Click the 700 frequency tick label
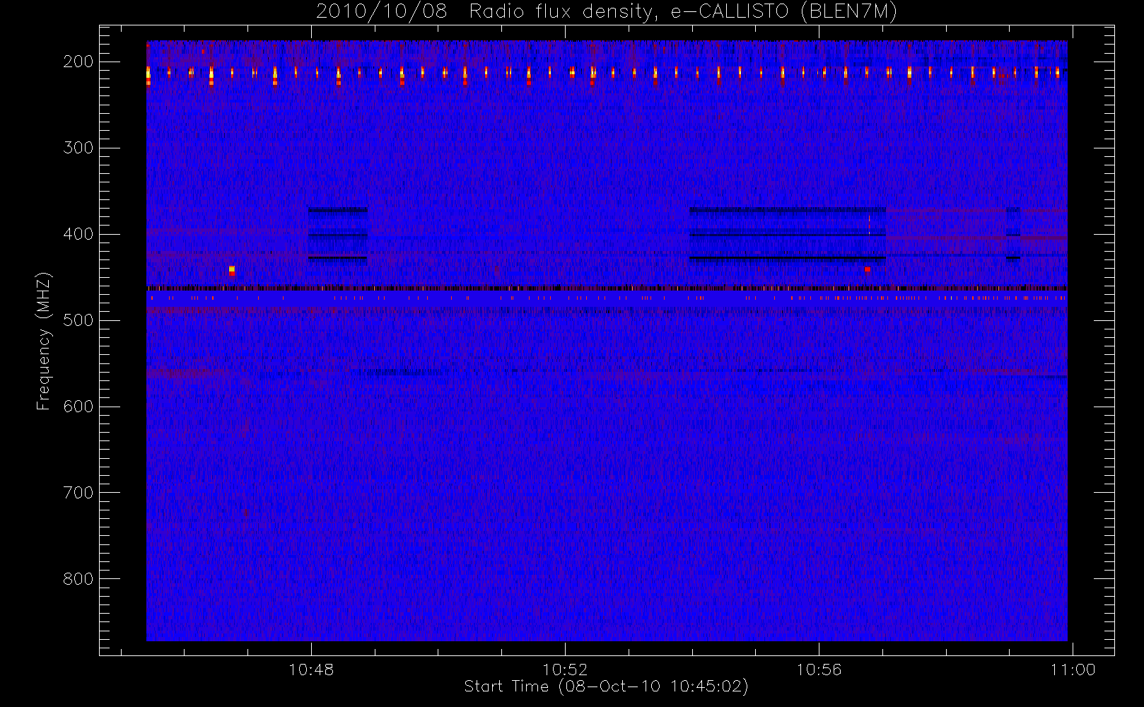The width and height of the screenshot is (1144, 707). coord(78,493)
